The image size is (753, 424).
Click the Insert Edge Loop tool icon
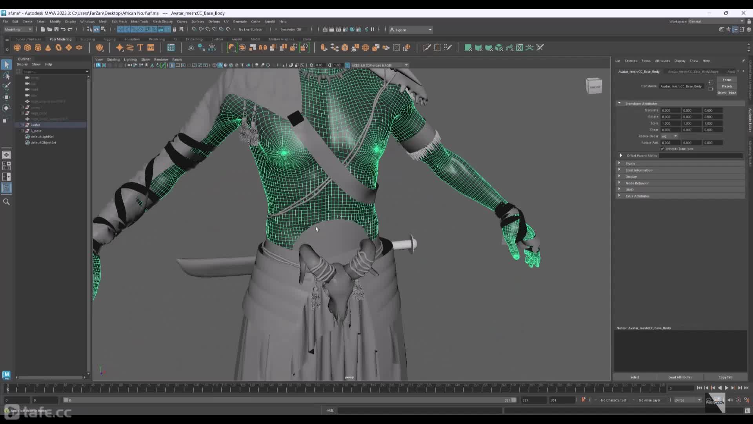[x=437, y=48]
